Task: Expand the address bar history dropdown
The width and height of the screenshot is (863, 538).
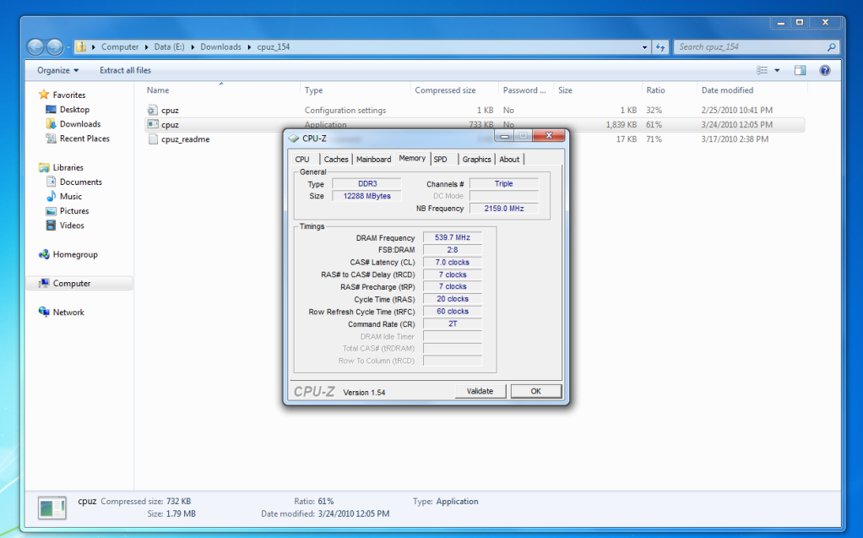Action: pos(644,47)
